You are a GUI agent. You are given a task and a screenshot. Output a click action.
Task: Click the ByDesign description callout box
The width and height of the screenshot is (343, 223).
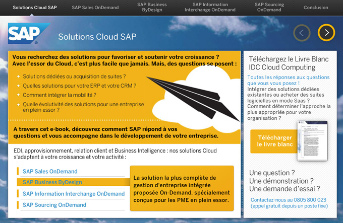pos(182,189)
